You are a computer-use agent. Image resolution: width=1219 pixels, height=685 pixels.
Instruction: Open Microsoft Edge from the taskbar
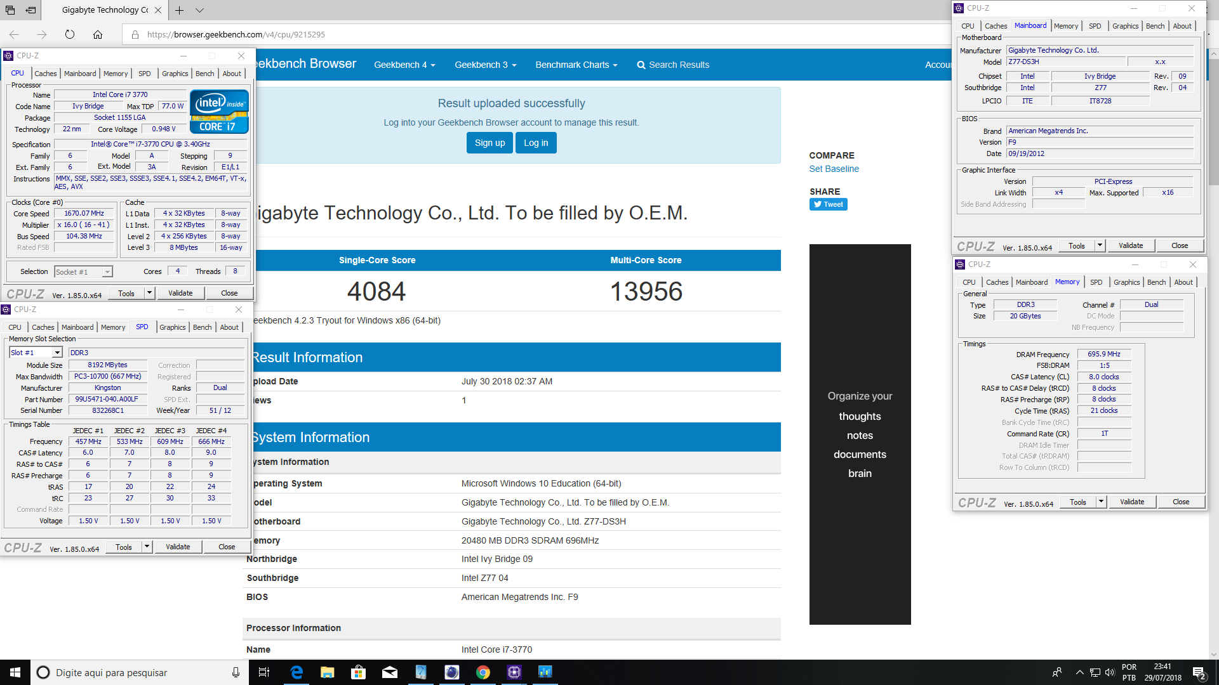tap(296, 672)
